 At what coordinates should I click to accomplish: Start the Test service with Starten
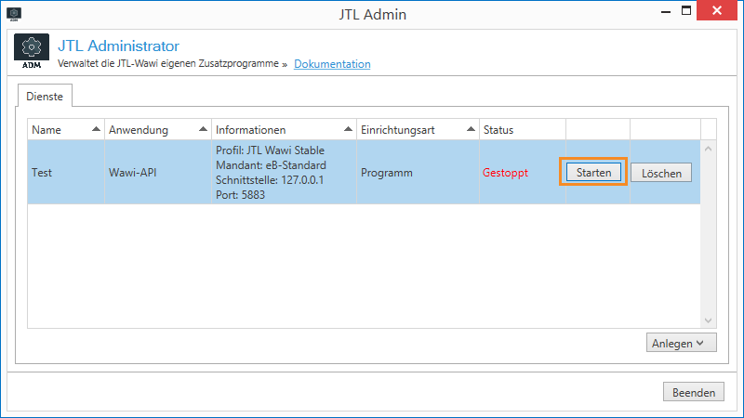click(593, 173)
